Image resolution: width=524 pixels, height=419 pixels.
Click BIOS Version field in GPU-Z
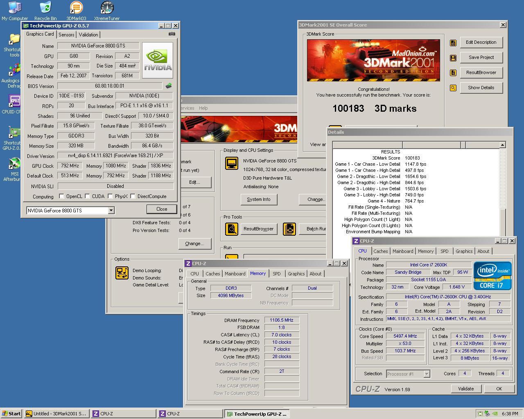110,86
